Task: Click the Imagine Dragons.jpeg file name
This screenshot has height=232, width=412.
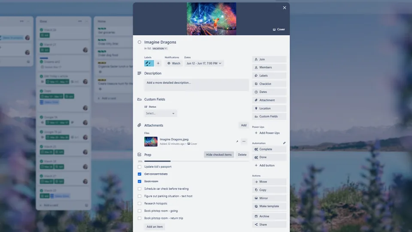Action: pos(174,139)
